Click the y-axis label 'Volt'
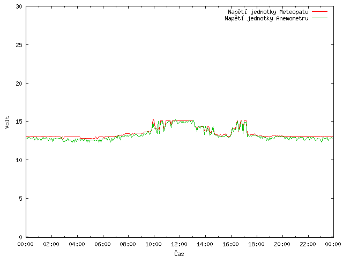 (x=8, y=122)
